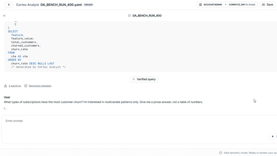Viewport: 277px width, 156px height.
Task: Click the warning triangle icon
Action: (x=6, y=86)
